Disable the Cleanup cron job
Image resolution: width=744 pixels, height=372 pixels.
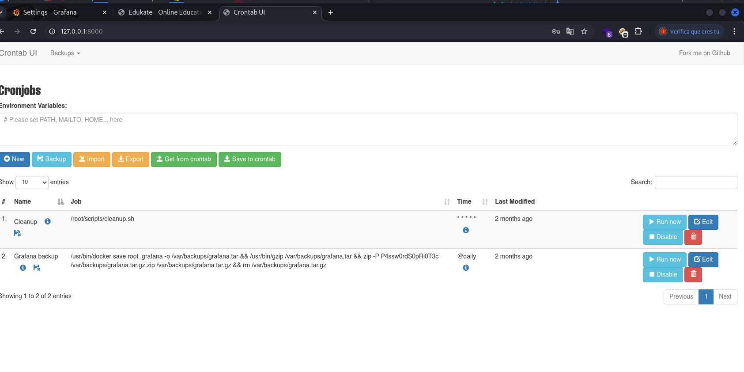tap(663, 237)
